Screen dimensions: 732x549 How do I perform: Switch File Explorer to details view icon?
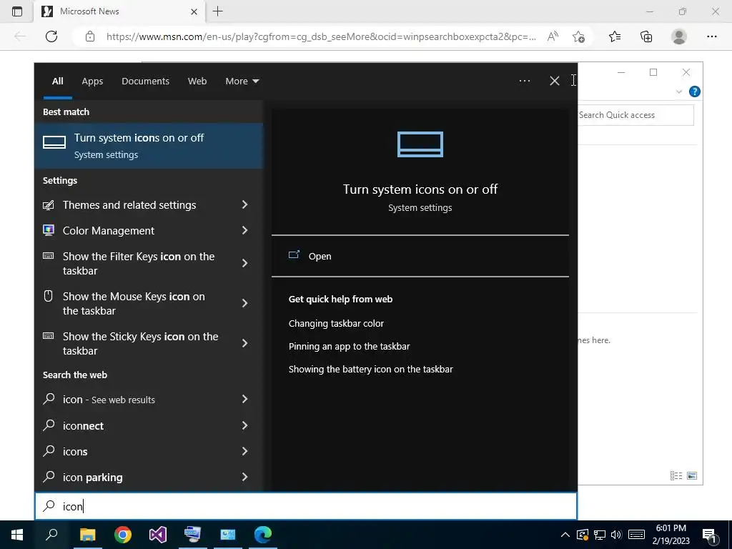coord(676,475)
